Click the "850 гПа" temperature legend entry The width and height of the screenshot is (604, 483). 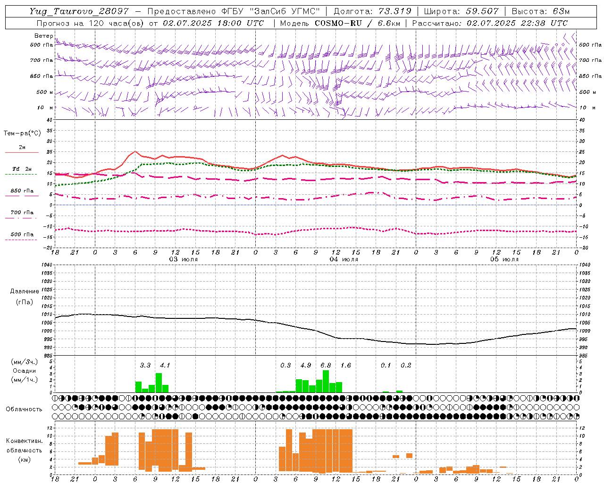point(22,191)
